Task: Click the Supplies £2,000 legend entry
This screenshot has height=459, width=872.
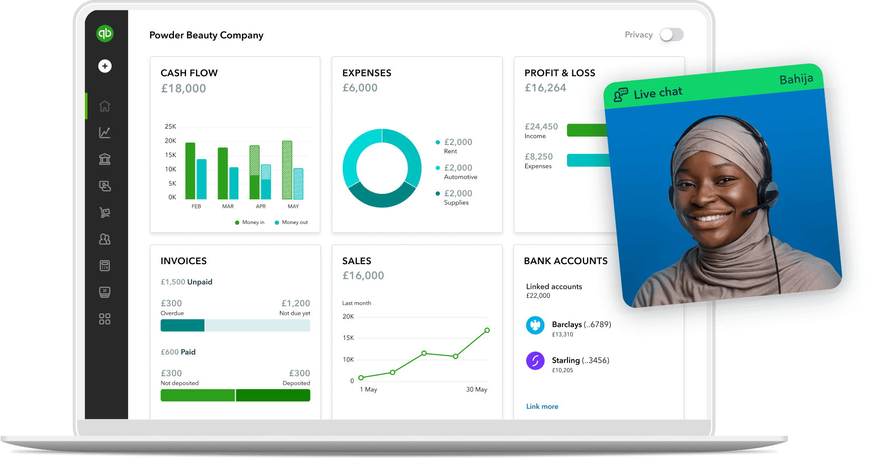Action: click(x=454, y=197)
